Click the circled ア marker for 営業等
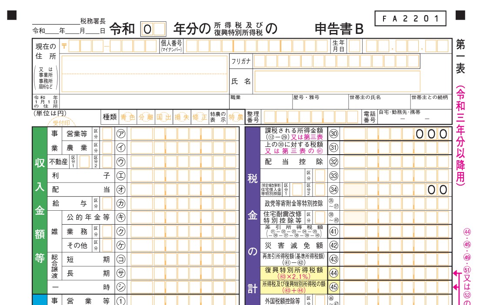This screenshot has height=305, width=480. [121, 134]
